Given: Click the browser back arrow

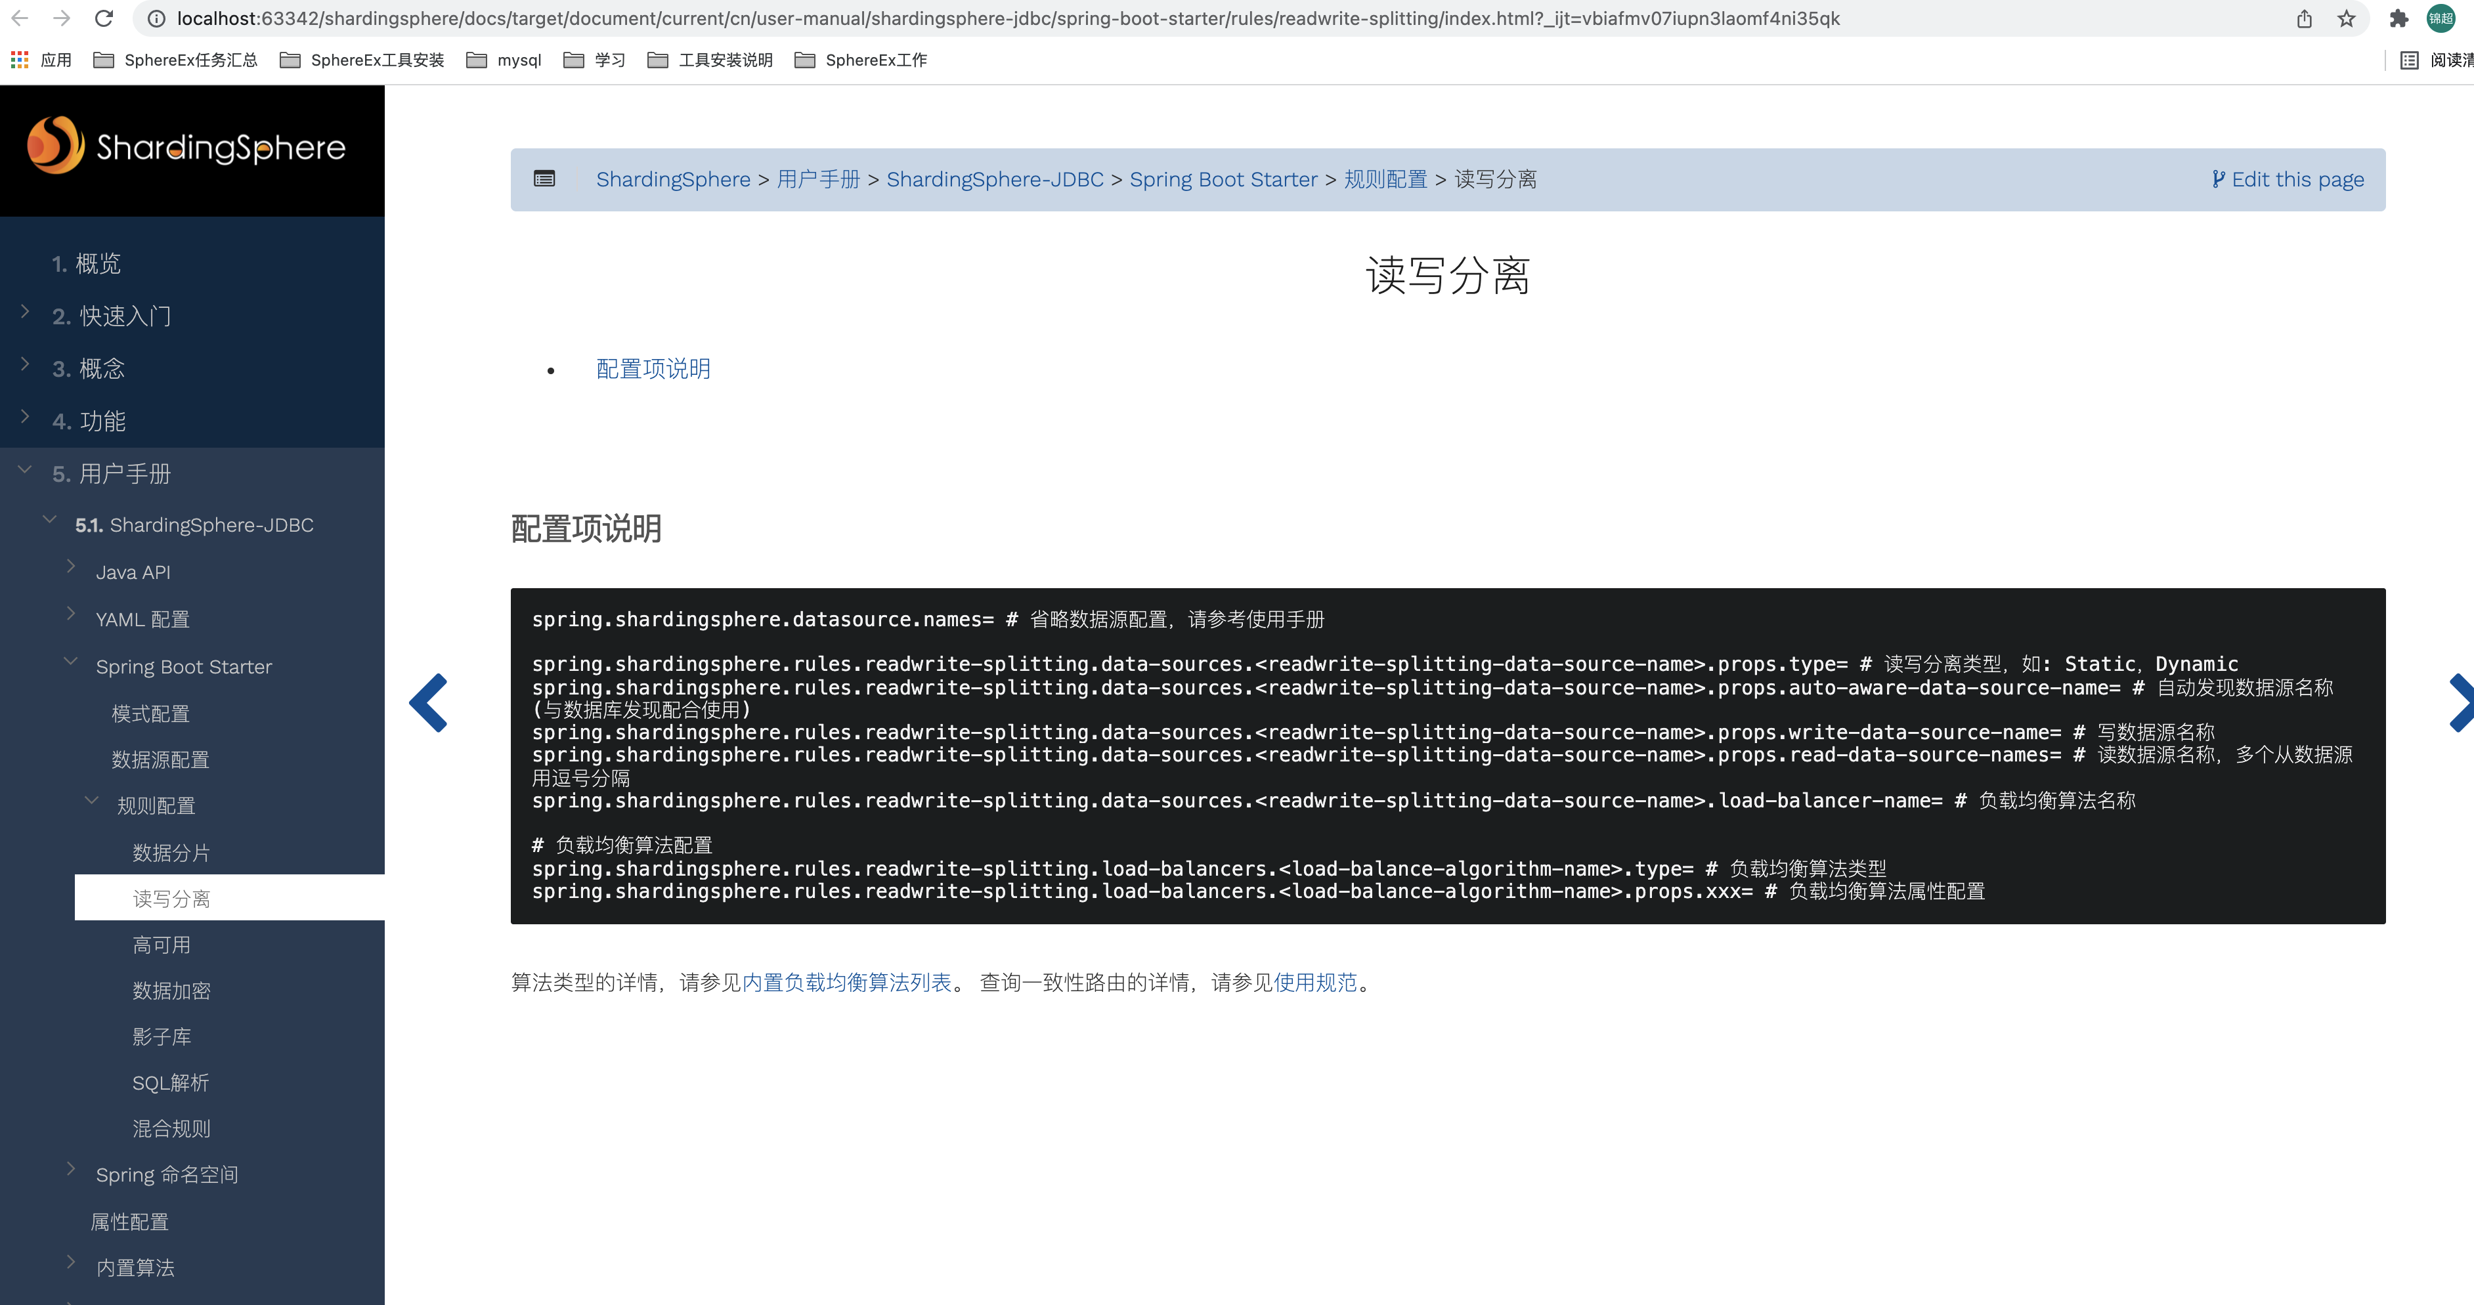Looking at the screenshot, I should click(20, 18).
